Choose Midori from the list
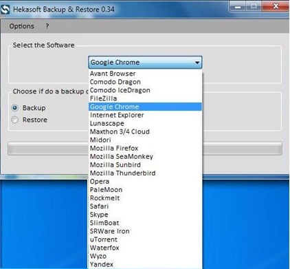 [145, 140]
